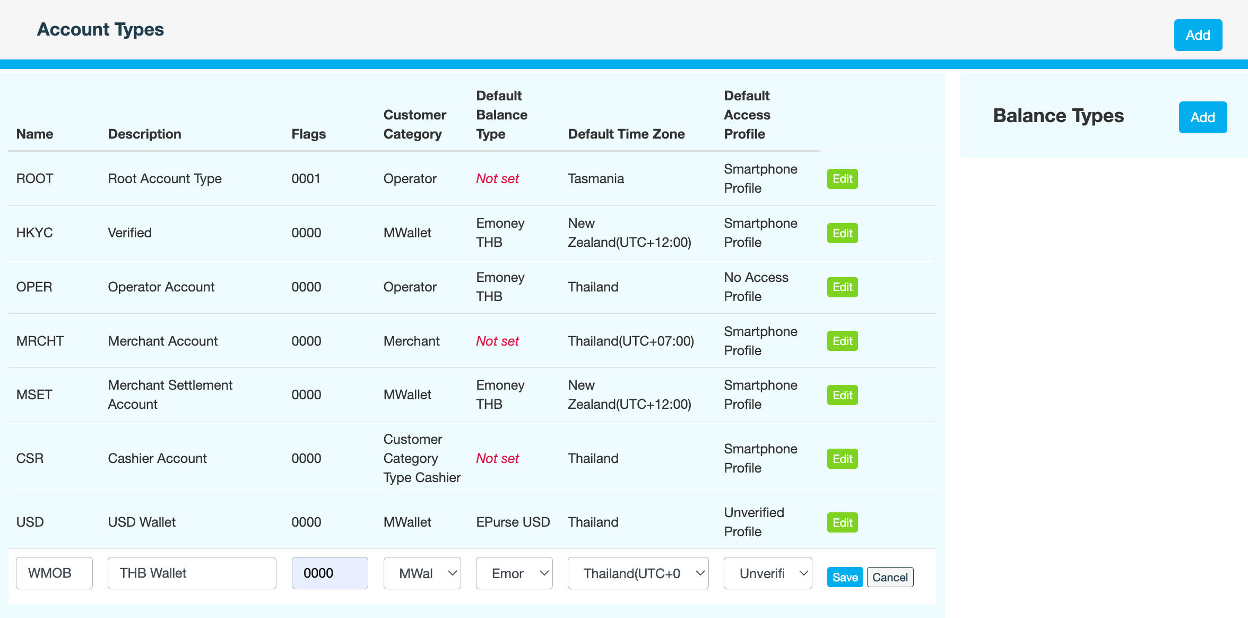1248x618 pixels.
Task: Edit the HKYC Verified row
Action: pyautogui.click(x=842, y=233)
